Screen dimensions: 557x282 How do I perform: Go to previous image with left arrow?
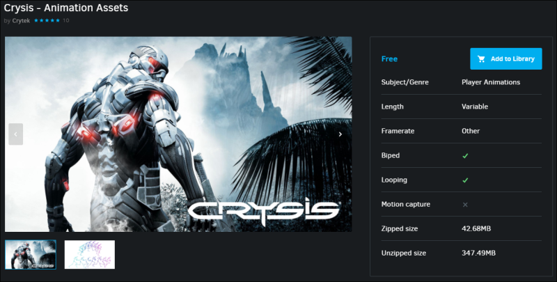tap(15, 134)
